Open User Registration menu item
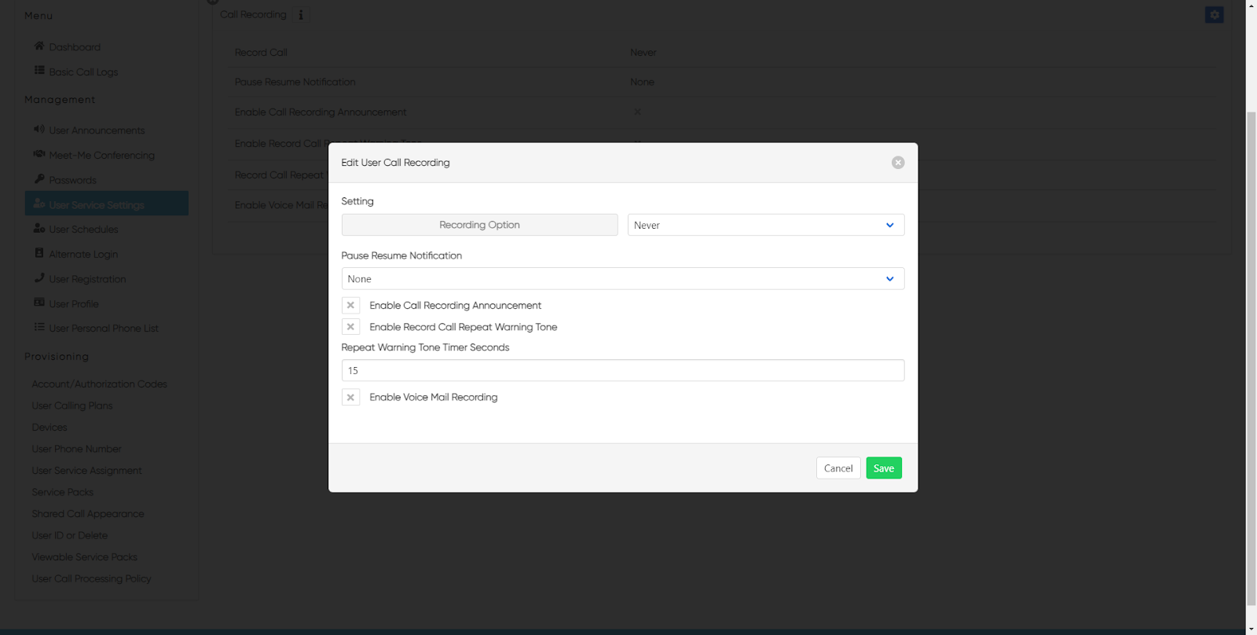 pos(87,279)
